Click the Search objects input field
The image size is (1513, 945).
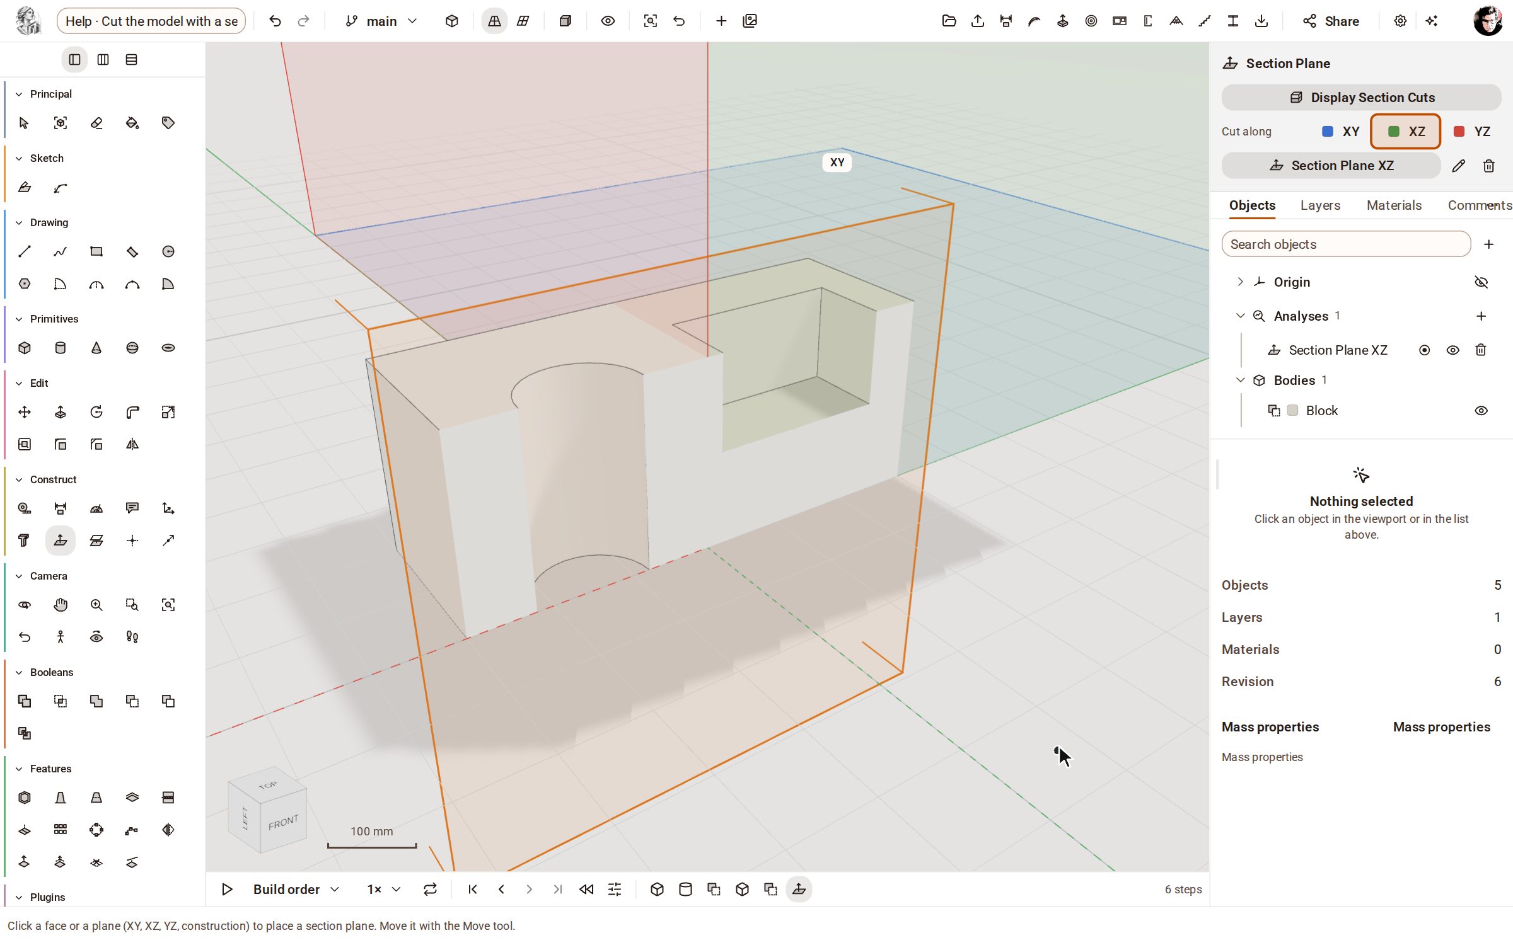pos(1346,244)
